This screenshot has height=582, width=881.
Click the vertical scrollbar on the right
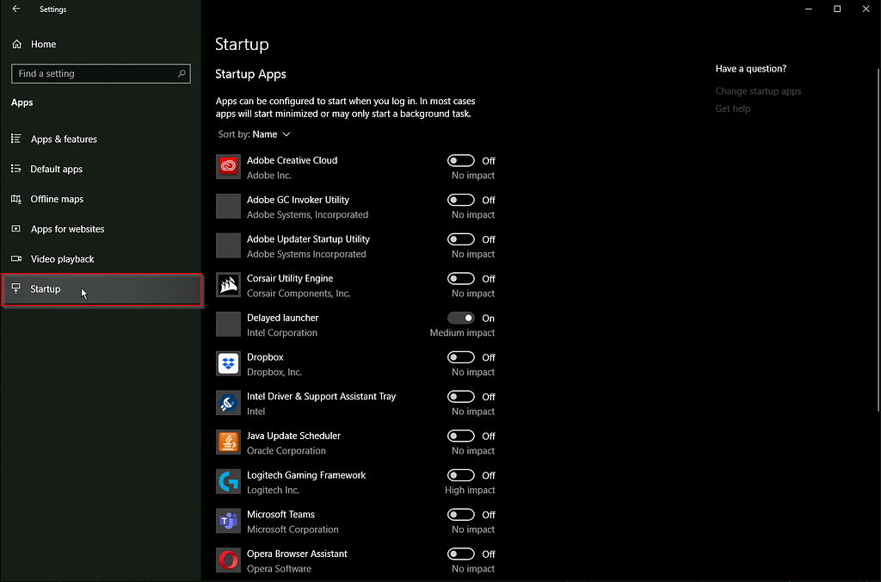tap(878, 240)
